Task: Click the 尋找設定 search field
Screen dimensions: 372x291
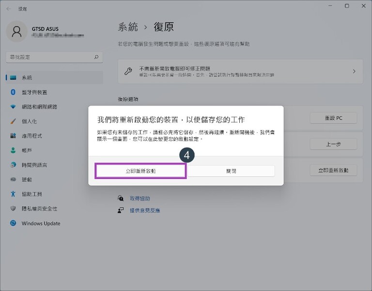Action: click(x=54, y=57)
